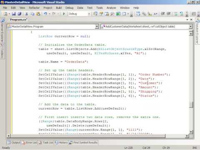Show the History panel tab
The height and width of the screenshot is (150, 200).
(61, 142)
